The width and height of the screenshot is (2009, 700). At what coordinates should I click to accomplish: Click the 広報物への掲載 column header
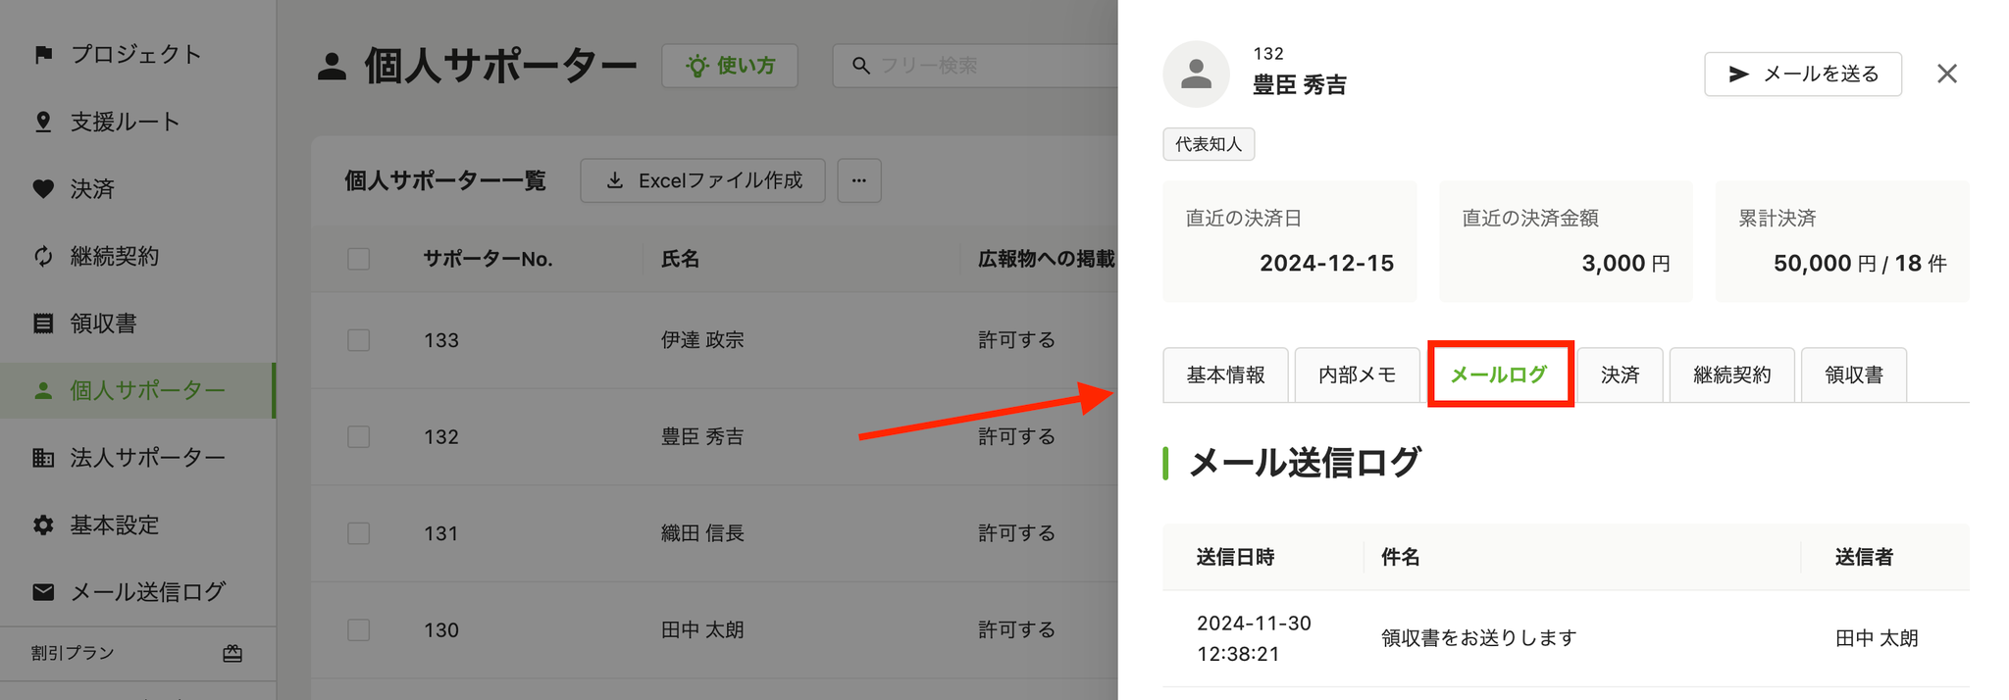coord(1046,259)
